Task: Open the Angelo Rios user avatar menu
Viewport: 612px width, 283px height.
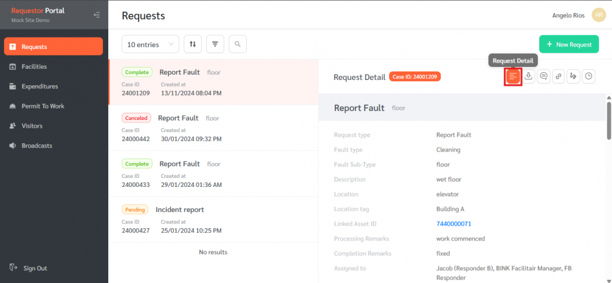Action: click(598, 16)
